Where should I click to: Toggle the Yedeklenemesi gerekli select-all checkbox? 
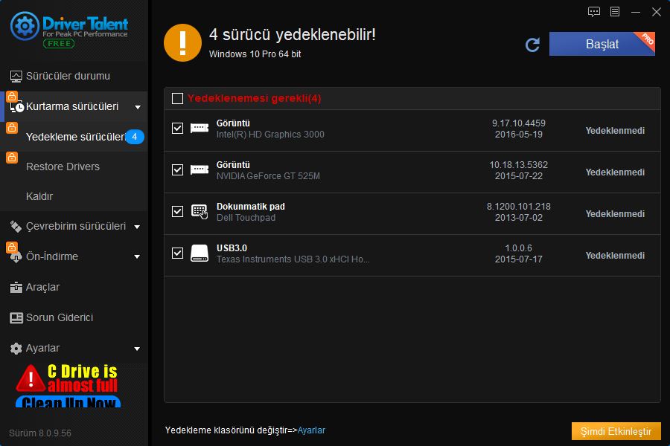177,99
